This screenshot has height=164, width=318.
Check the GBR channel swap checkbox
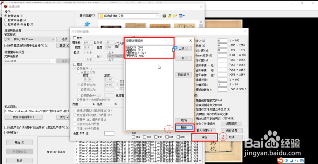tap(178, 137)
